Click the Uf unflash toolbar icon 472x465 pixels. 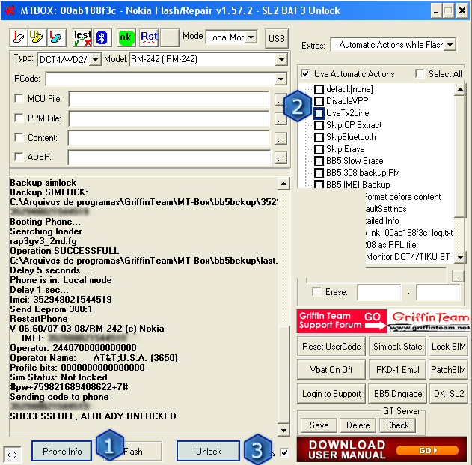[x=37, y=37]
